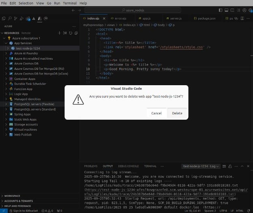
Task: Click the Group By icon in Resources
Action: coord(65,33)
